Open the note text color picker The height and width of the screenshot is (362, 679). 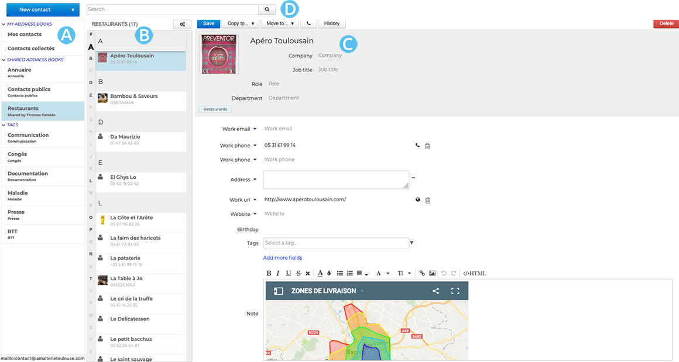(320, 273)
